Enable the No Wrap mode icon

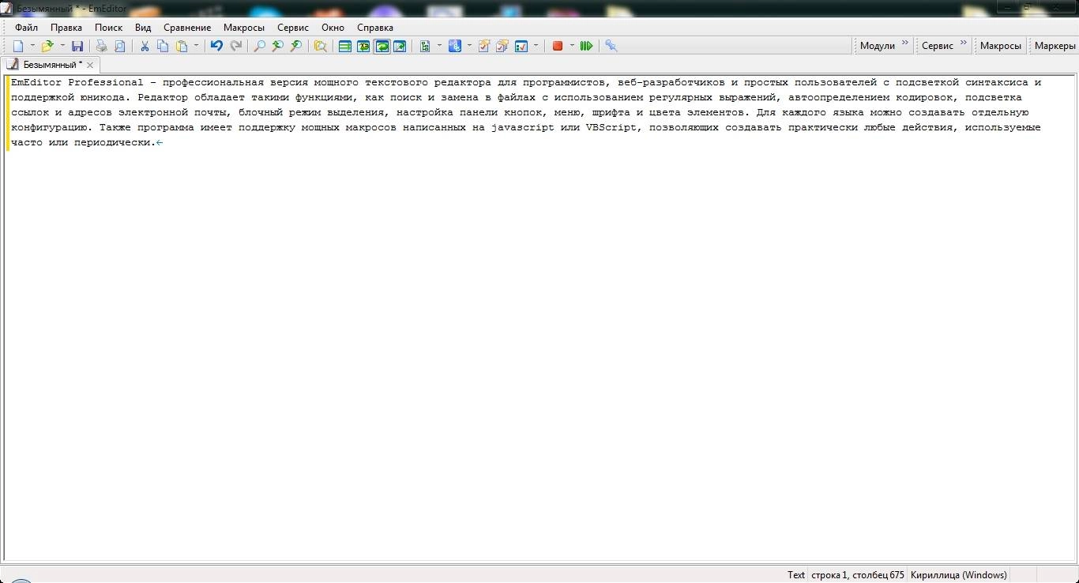point(344,46)
